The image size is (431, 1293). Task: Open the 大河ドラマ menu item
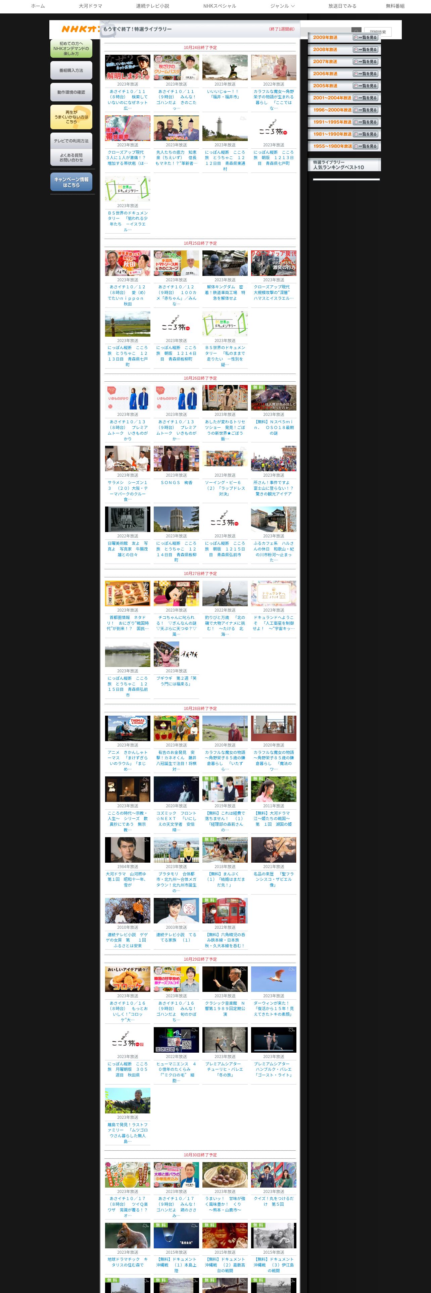[x=90, y=6]
